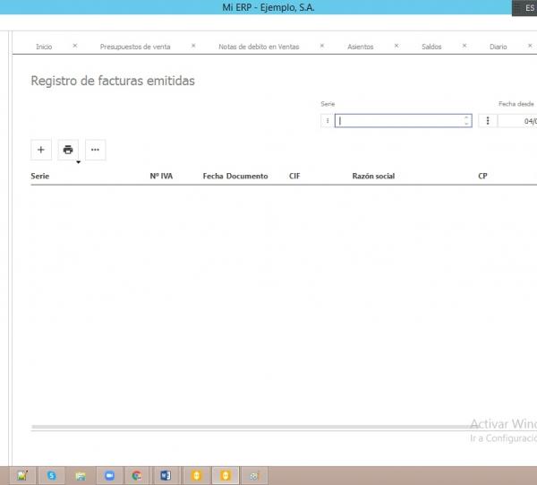Open the three-dots more actions button
The width and height of the screenshot is (537, 485).
tap(95, 150)
